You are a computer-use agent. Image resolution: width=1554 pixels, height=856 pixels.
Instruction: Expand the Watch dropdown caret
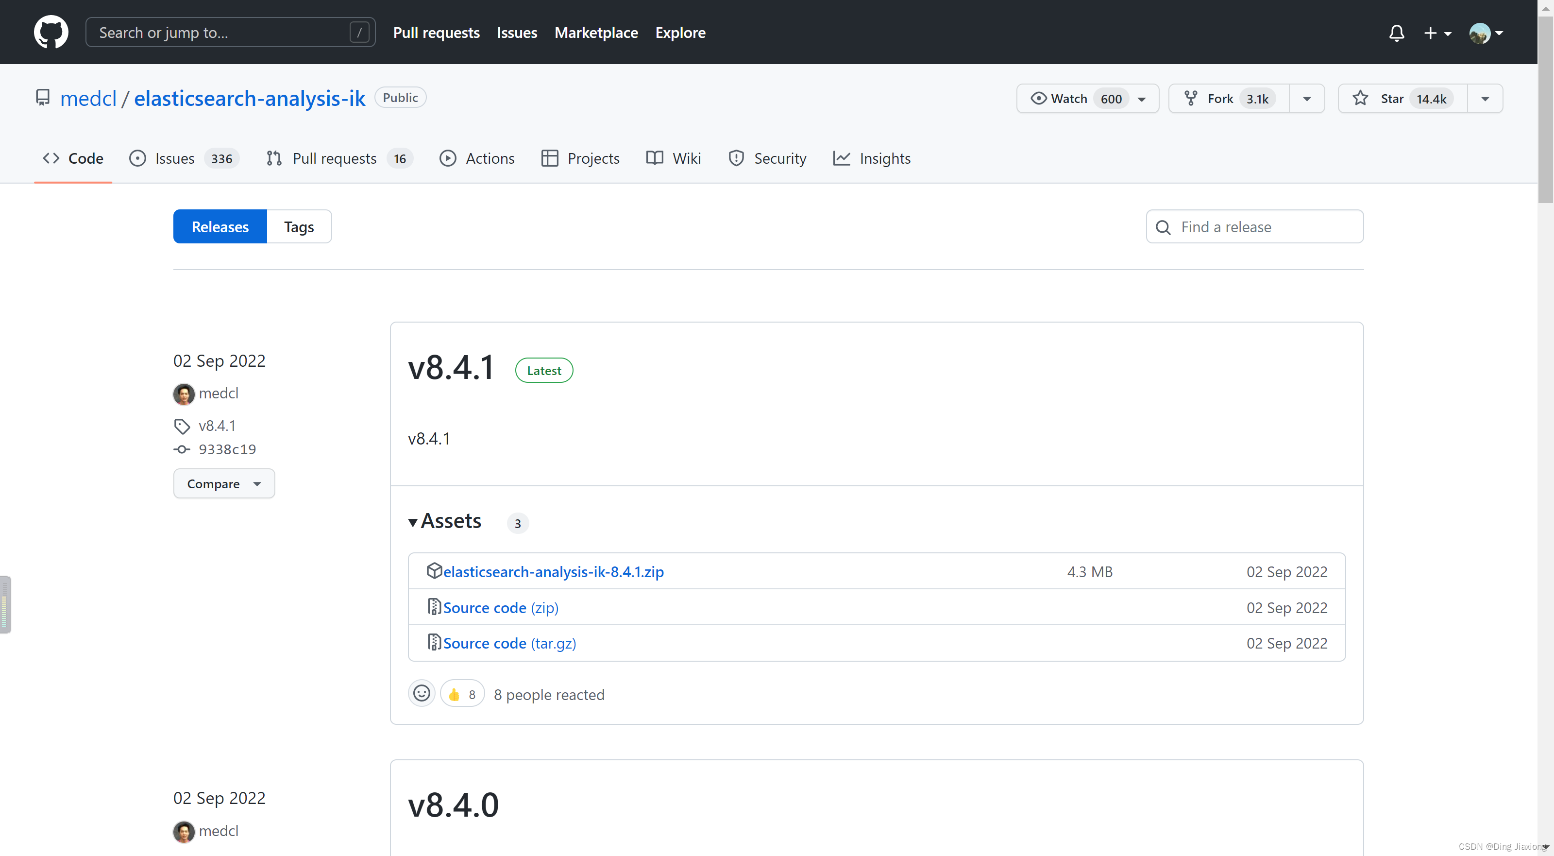click(x=1142, y=99)
